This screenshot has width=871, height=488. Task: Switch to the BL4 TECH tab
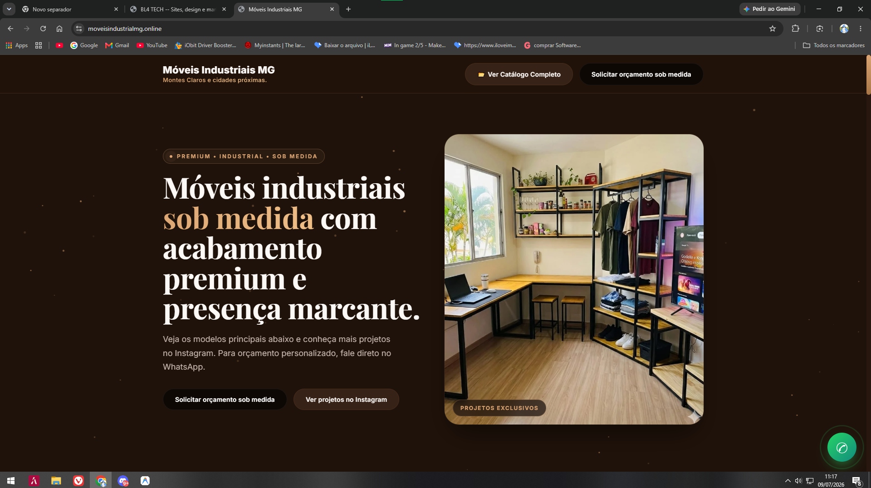coord(178,9)
